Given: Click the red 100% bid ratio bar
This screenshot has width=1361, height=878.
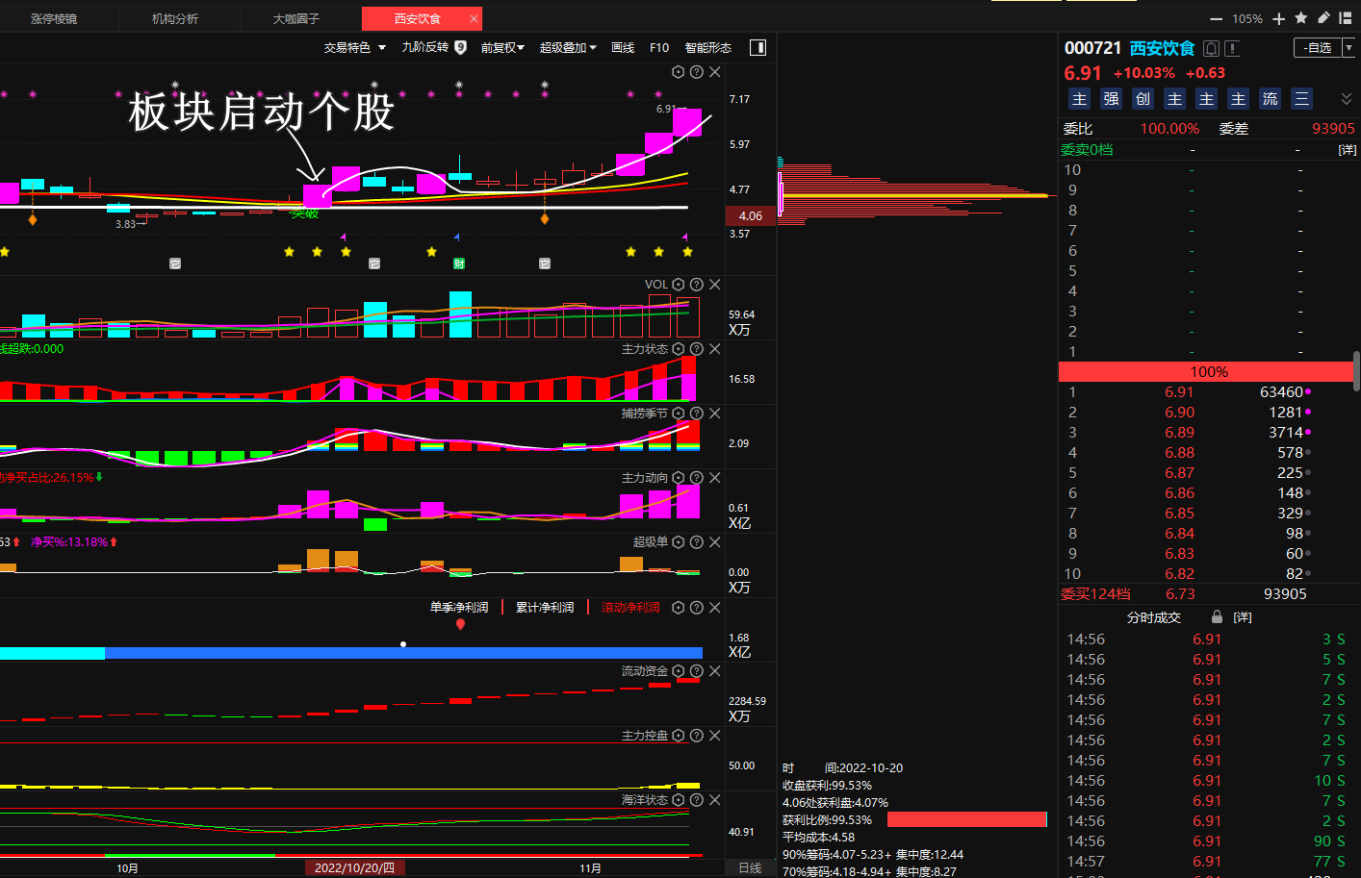Looking at the screenshot, I should pyautogui.click(x=1206, y=372).
